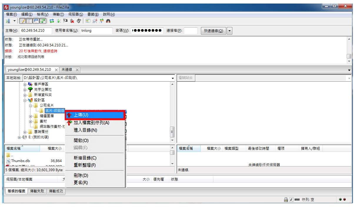Expand the E: (我的光碟) drive node

(19, 137)
